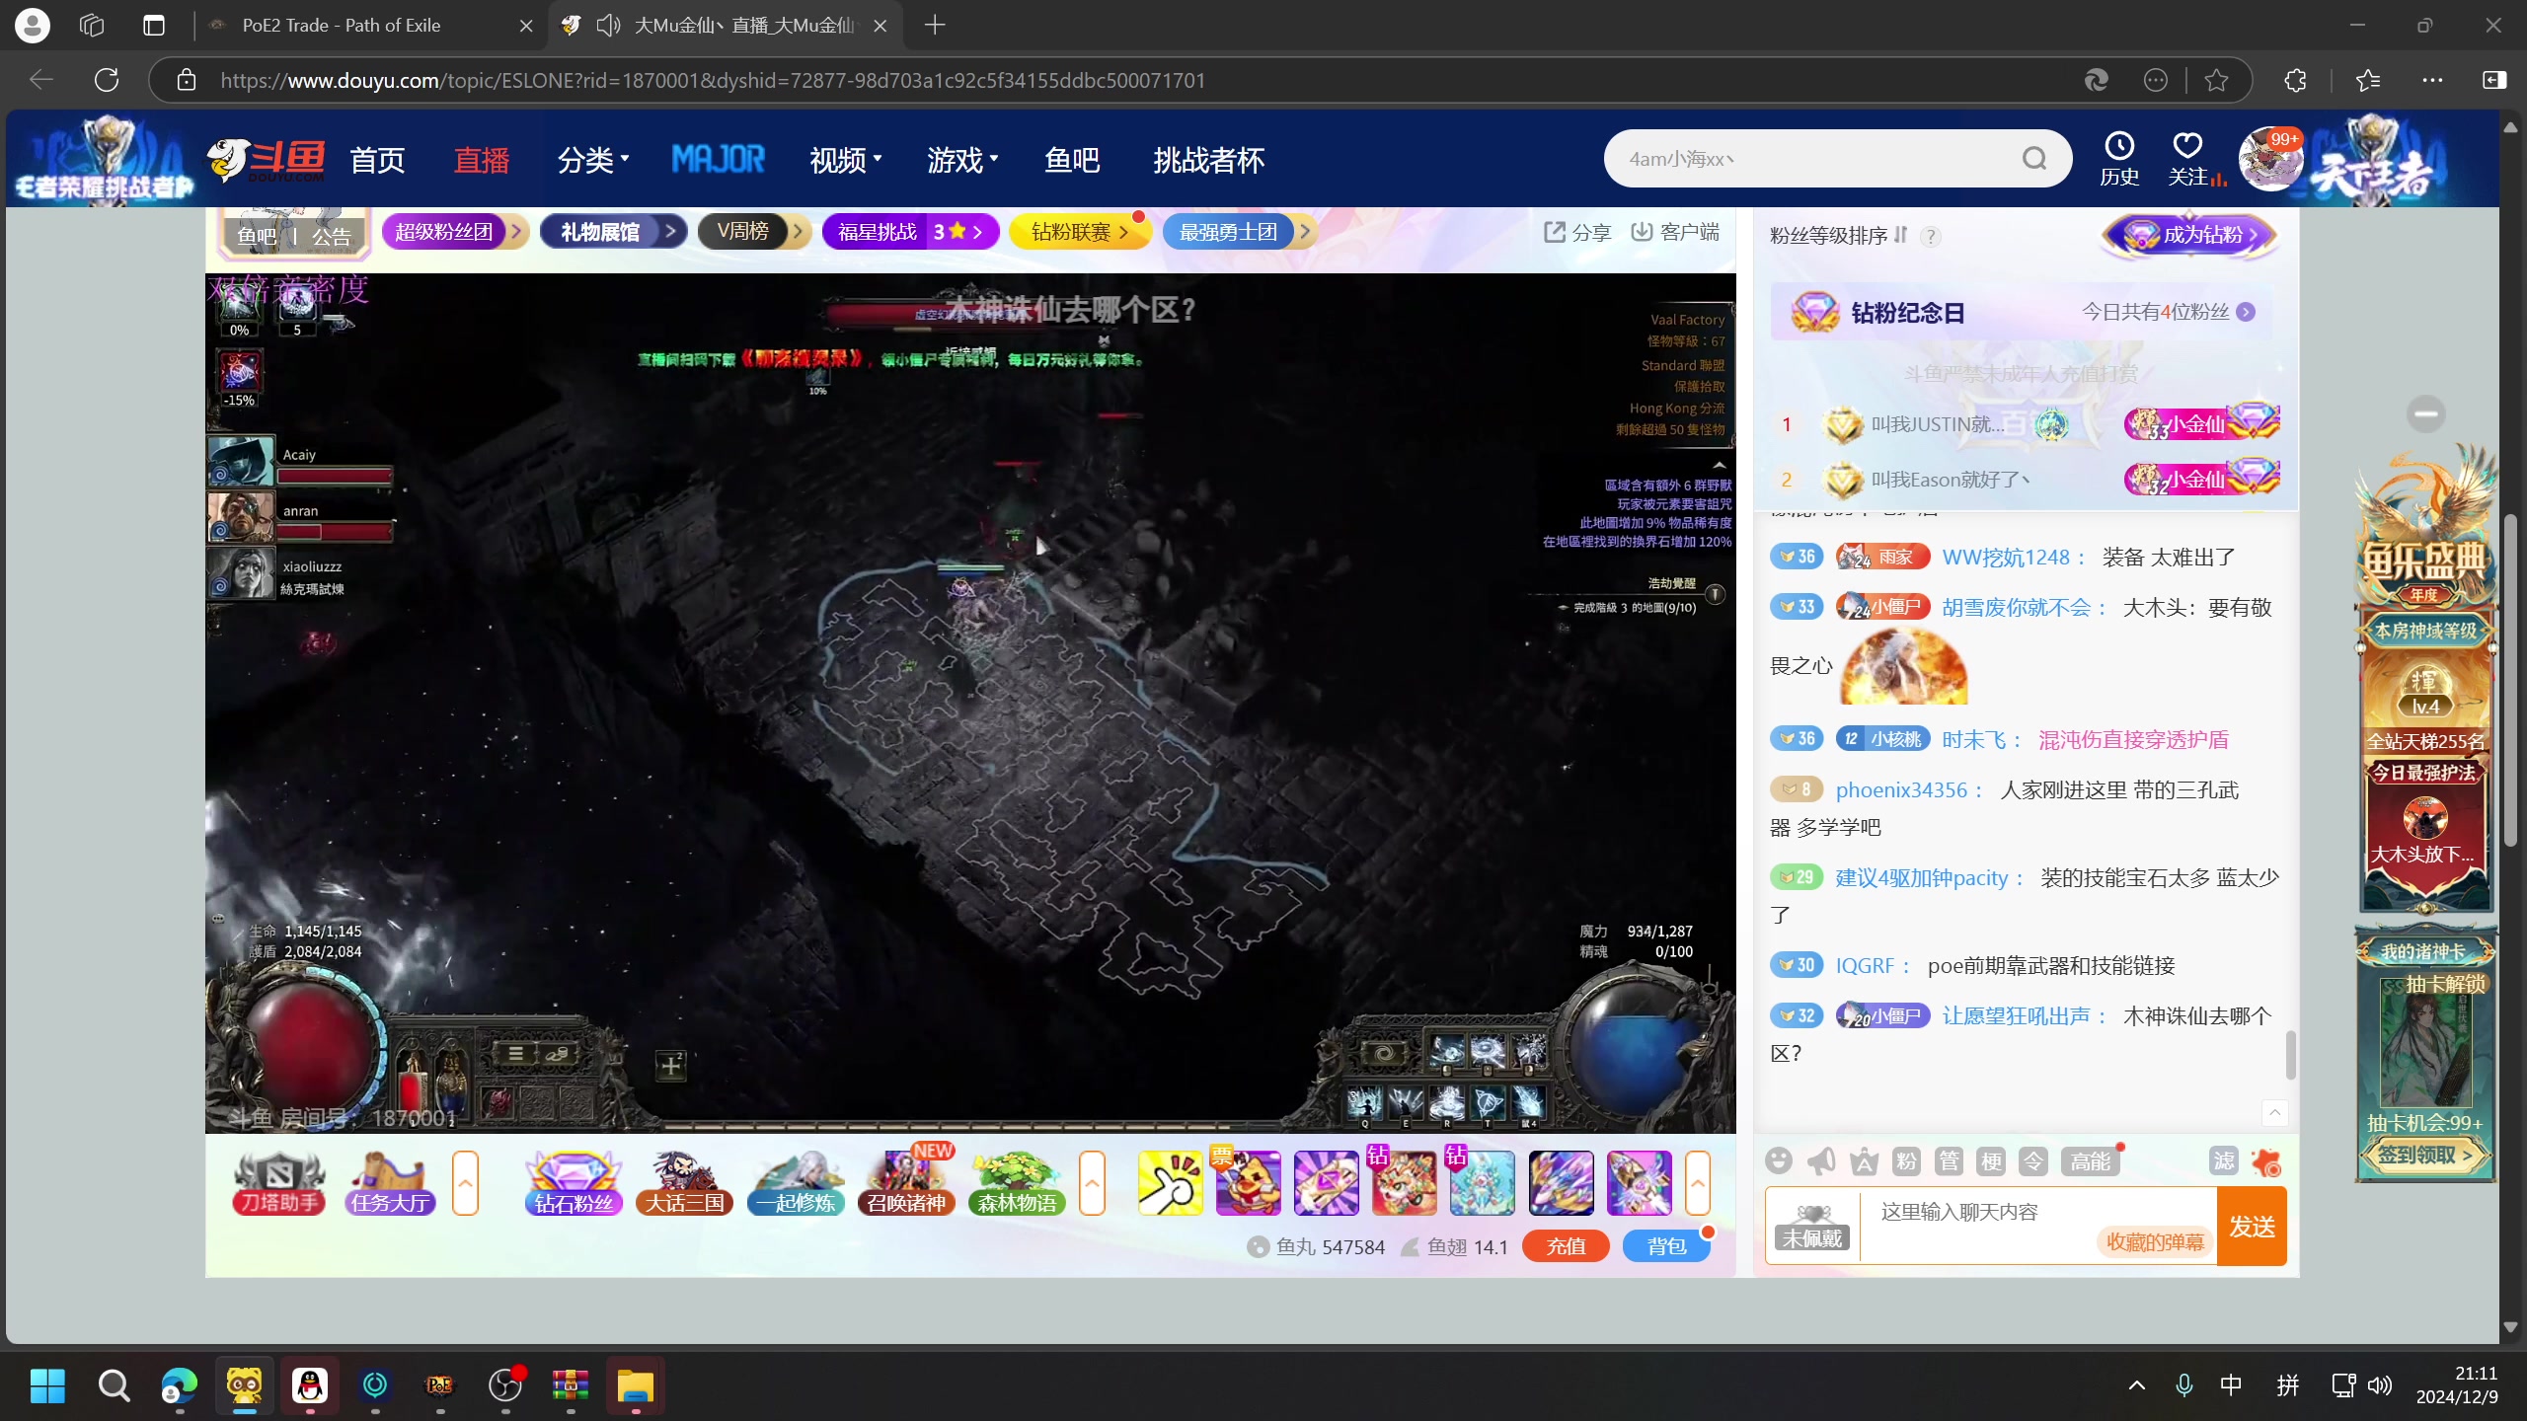
Task: Toggle the 滤 danmaku filter button
Action: pos(2223,1161)
